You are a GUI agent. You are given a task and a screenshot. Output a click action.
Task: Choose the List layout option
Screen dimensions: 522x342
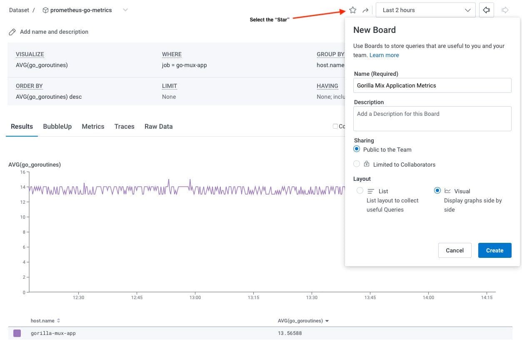click(360, 191)
